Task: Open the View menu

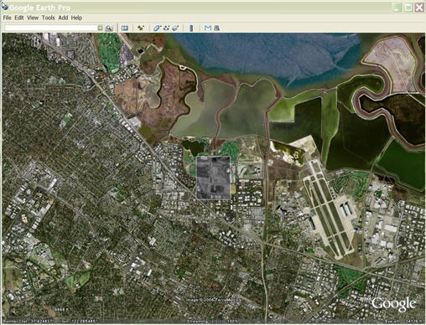Action: click(33, 18)
